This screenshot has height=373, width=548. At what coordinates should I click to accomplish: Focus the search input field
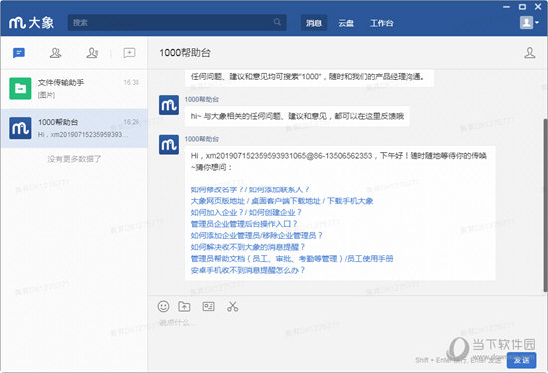pyautogui.click(x=176, y=23)
